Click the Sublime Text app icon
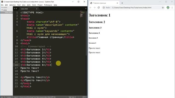Viewport: 175px width, 98px height. [x=2, y=2]
